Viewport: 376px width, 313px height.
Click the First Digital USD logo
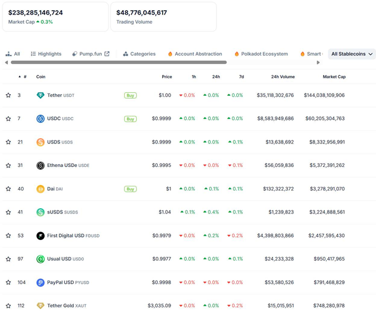click(40, 236)
